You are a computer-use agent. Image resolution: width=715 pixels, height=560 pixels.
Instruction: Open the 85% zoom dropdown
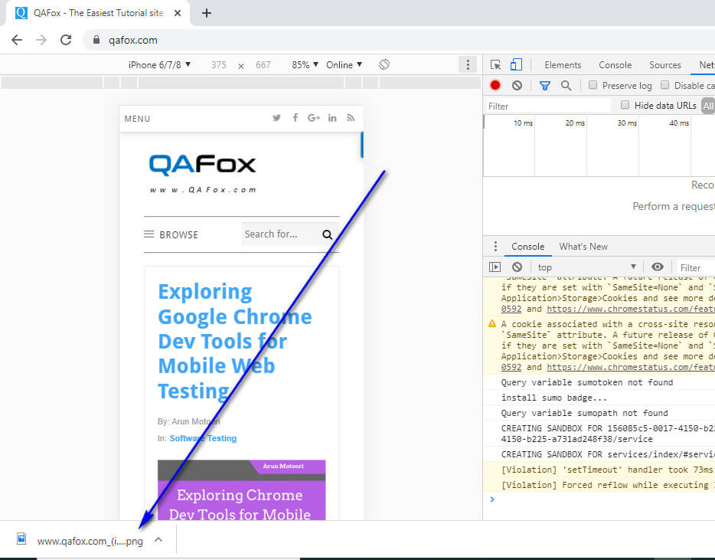point(305,65)
